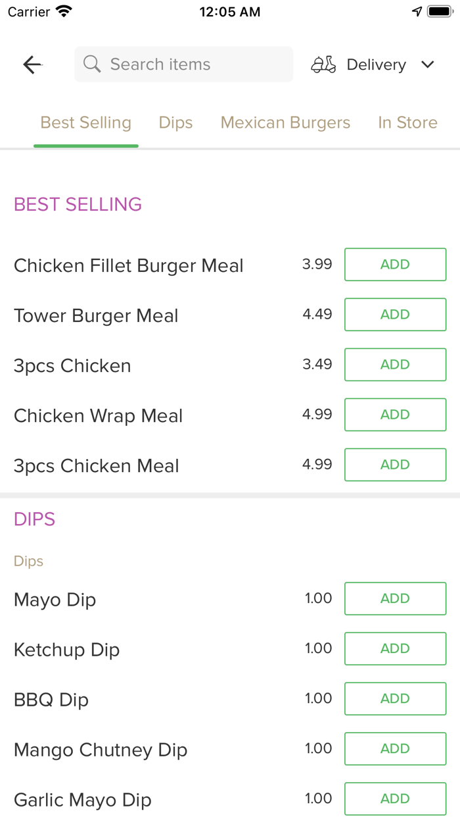Image resolution: width=460 pixels, height=819 pixels.
Task: Open the Delivery order type selector
Action: [376, 65]
